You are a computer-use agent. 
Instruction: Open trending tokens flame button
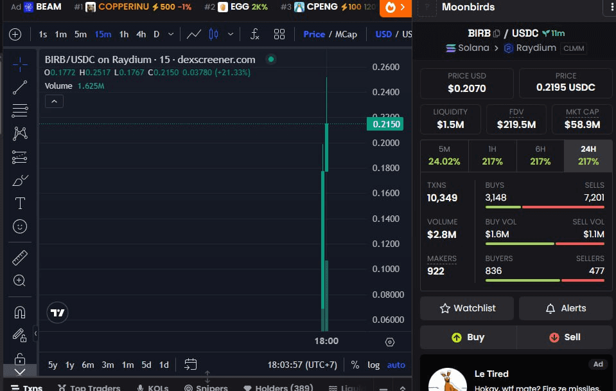pyautogui.click(x=395, y=8)
